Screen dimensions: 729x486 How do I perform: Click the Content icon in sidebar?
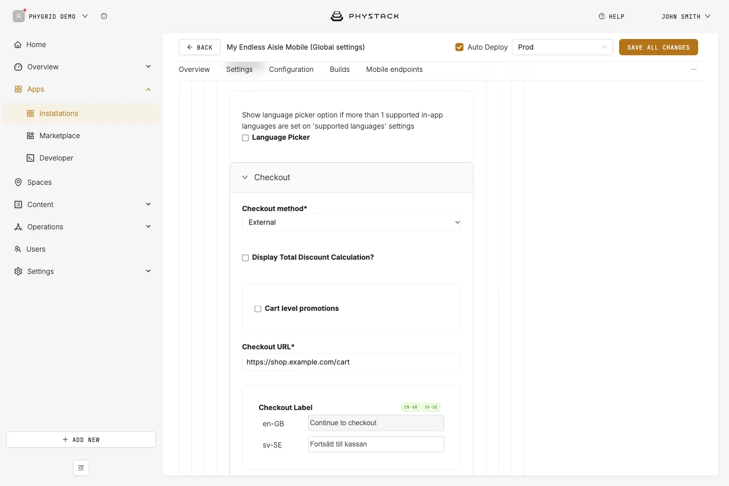18,205
